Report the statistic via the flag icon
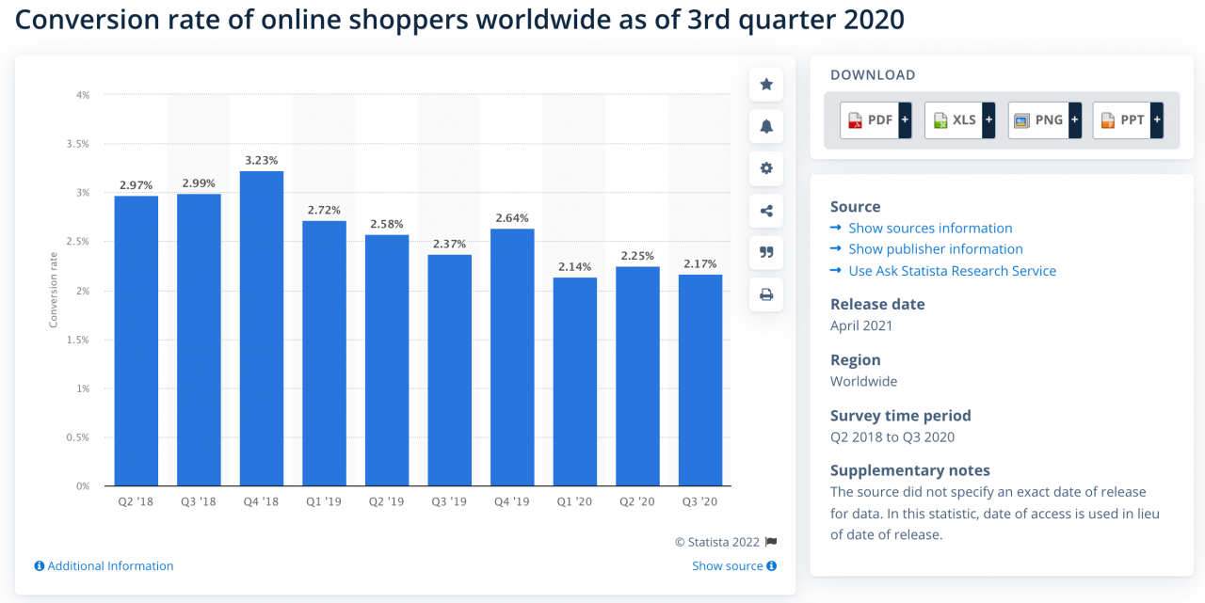1205x603 pixels. [772, 542]
